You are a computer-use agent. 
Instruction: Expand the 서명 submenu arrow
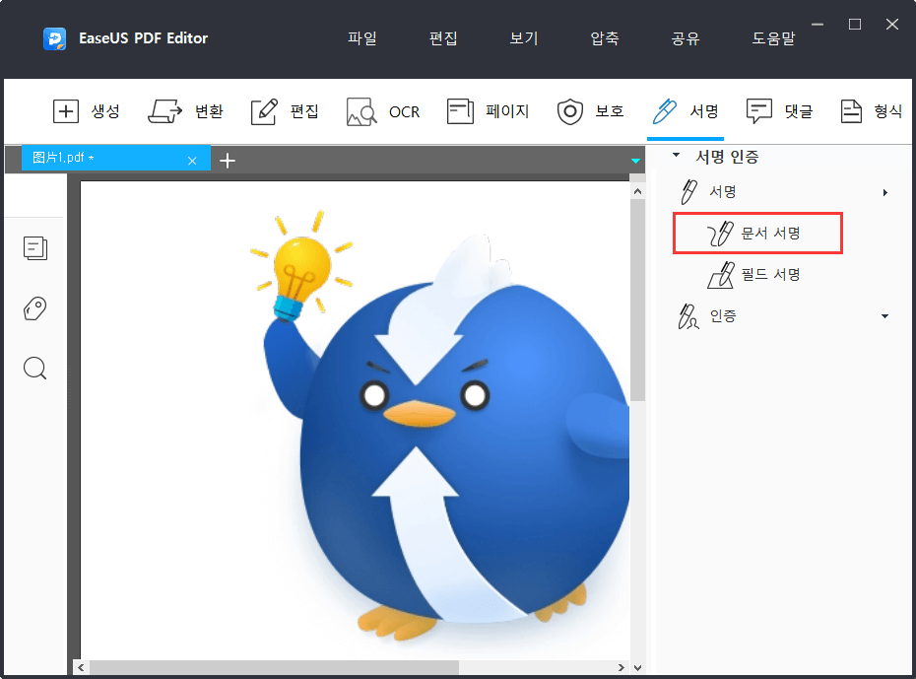(x=884, y=191)
